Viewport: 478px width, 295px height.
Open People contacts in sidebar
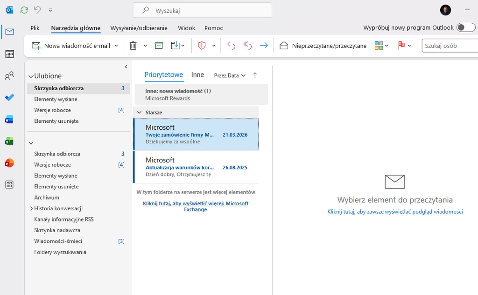coord(9,76)
